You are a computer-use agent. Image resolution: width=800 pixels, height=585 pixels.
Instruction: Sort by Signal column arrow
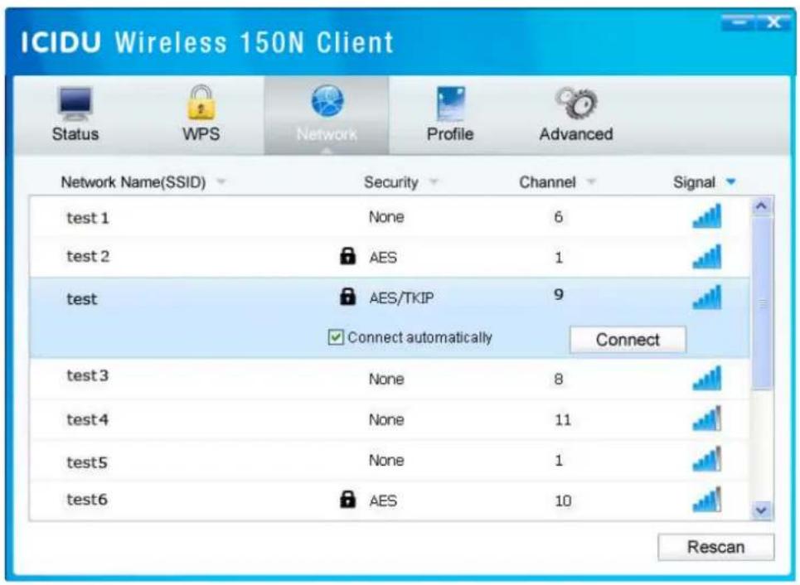point(730,181)
